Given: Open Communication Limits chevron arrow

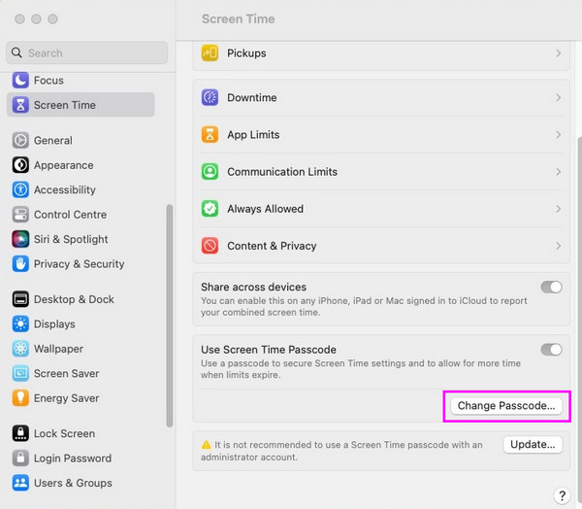Looking at the screenshot, I should pyautogui.click(x=559, y=172).
